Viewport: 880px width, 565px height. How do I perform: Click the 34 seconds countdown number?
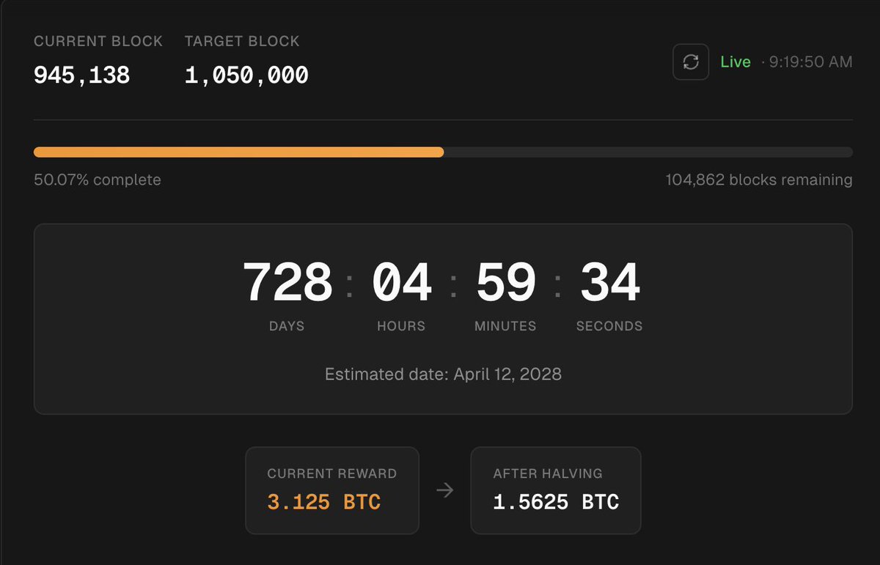(609, 284)
